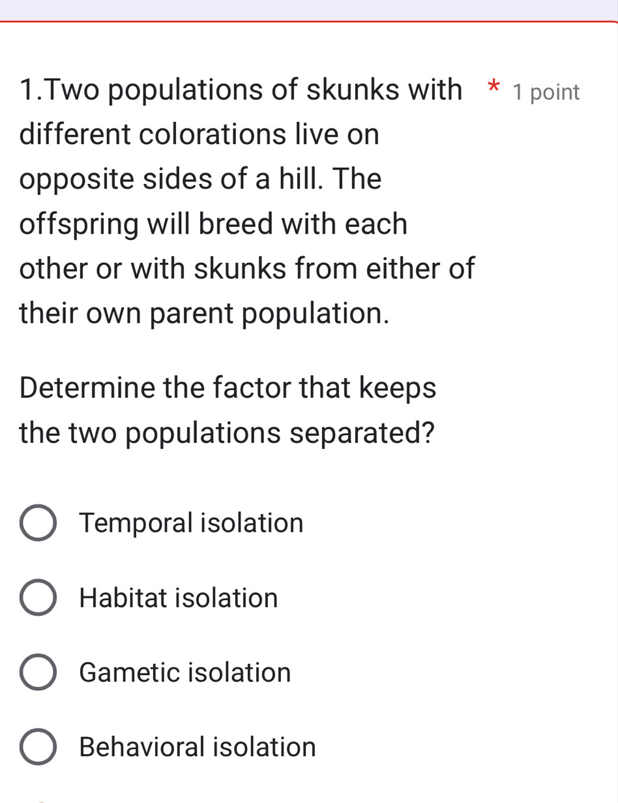Click the Gametic isolation label text
618x803 pixels.
[x=184, y=673]
